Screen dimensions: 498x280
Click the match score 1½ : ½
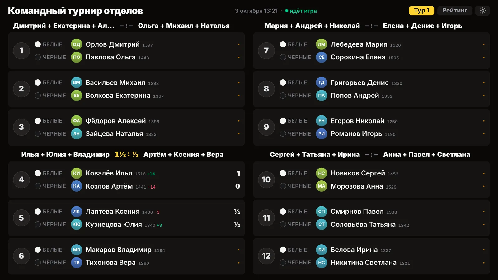tap(126, 154)
